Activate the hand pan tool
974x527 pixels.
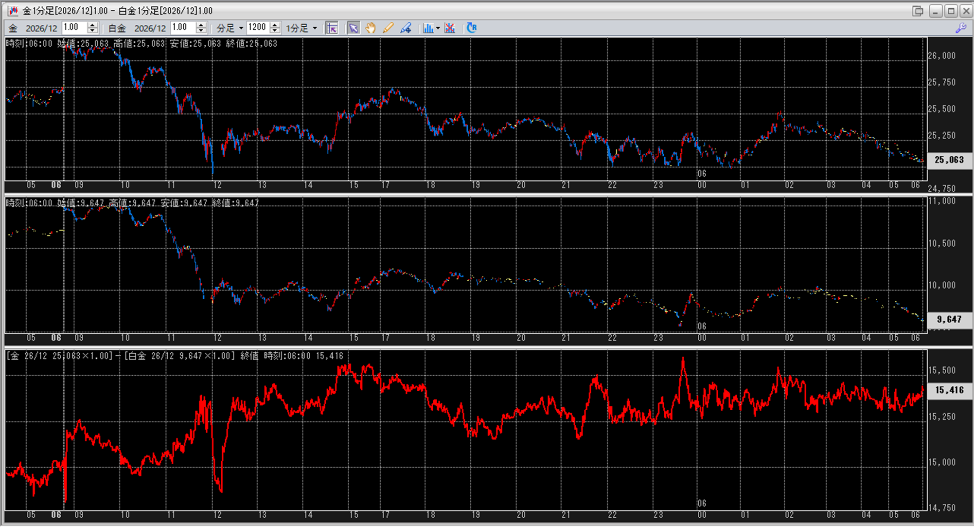(371, 28)
